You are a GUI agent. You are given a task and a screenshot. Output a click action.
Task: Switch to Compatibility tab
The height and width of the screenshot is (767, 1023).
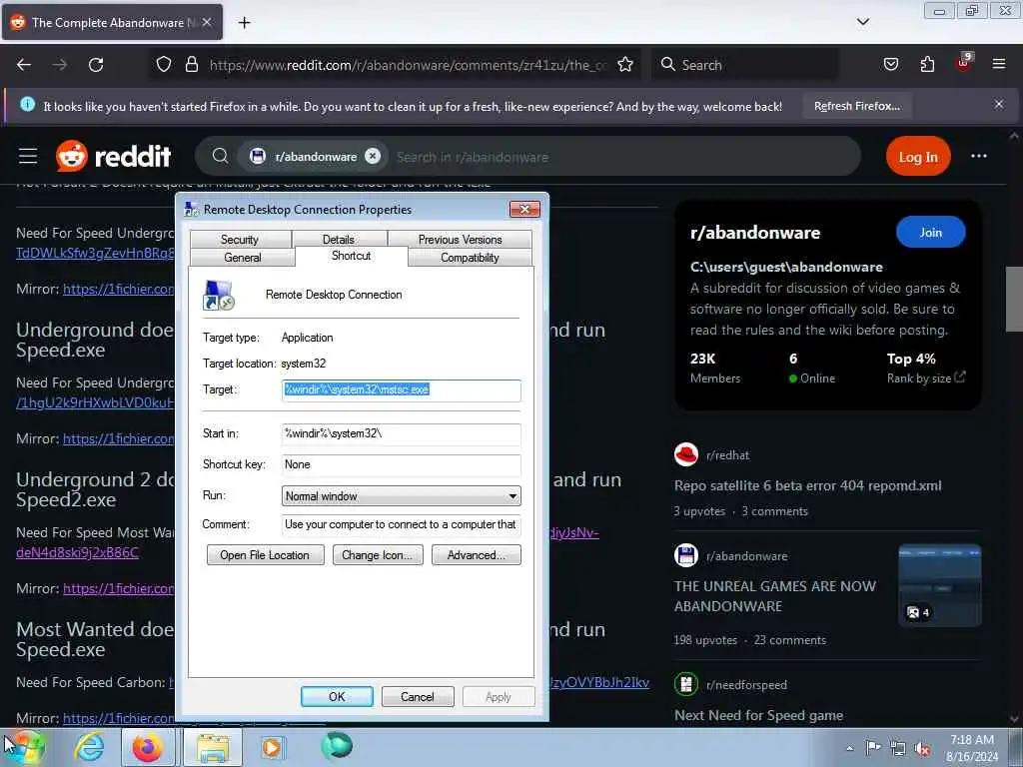[x=470, y=258]
